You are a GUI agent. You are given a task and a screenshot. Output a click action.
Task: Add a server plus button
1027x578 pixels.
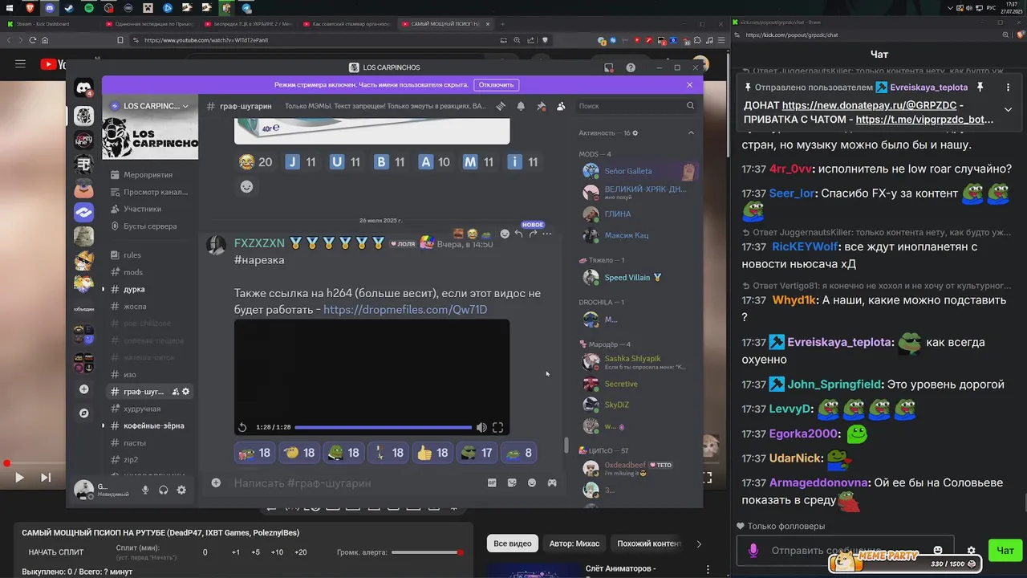coord(84,389)
